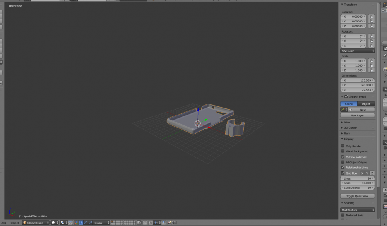Uncheck the Grid Floor checkbox
This screenshot has width=387, height=226.
point(342,173)
